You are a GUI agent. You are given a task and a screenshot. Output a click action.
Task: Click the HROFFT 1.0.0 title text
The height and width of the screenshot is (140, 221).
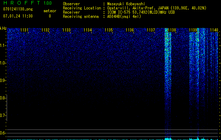[27, 3]
